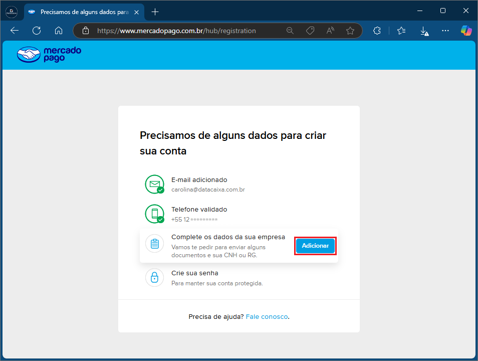Open the browser home page icon
Viewport: 478px width, 361px height.
pos(59,31)
